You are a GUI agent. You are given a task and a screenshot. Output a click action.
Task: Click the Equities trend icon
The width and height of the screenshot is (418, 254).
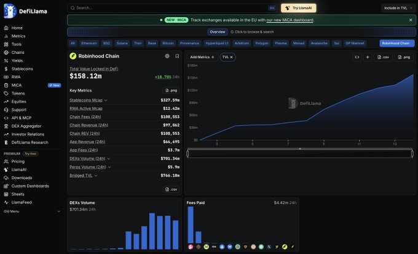pyautogui.click(x=6, y=102)
